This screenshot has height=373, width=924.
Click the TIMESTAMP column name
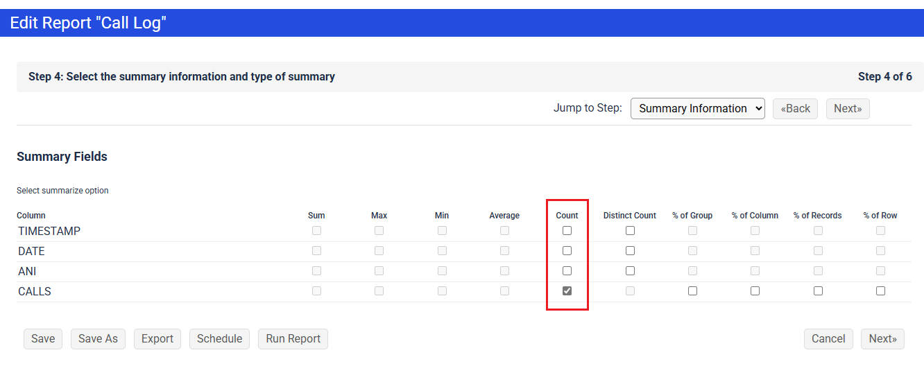pos(49,232)
